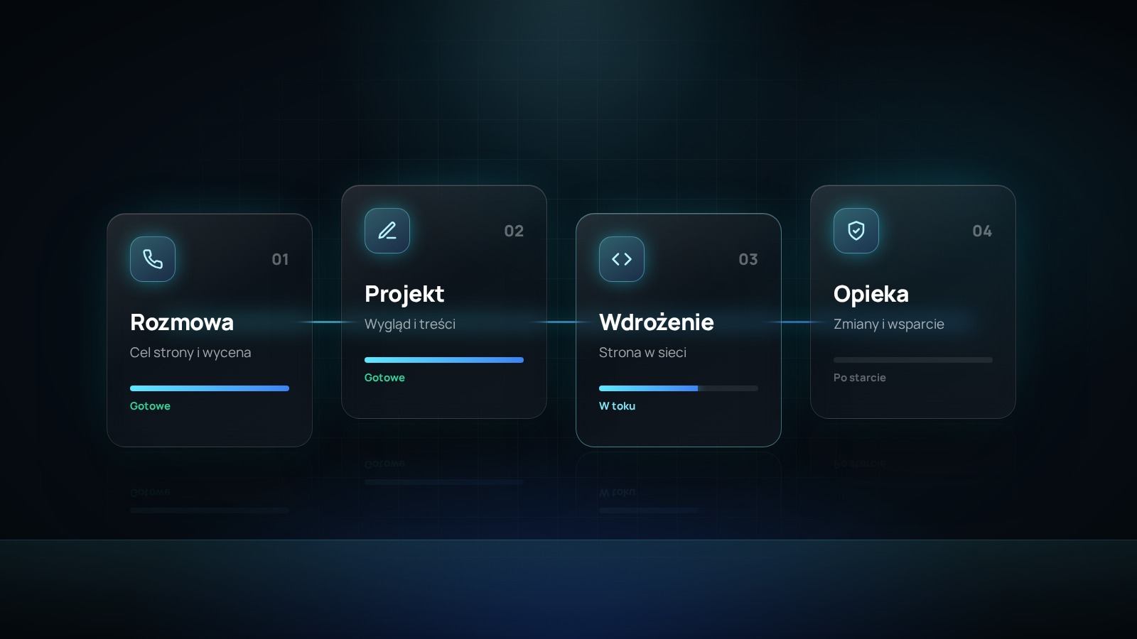Click the progress bar on Rozmowa card

pos(210,388)
